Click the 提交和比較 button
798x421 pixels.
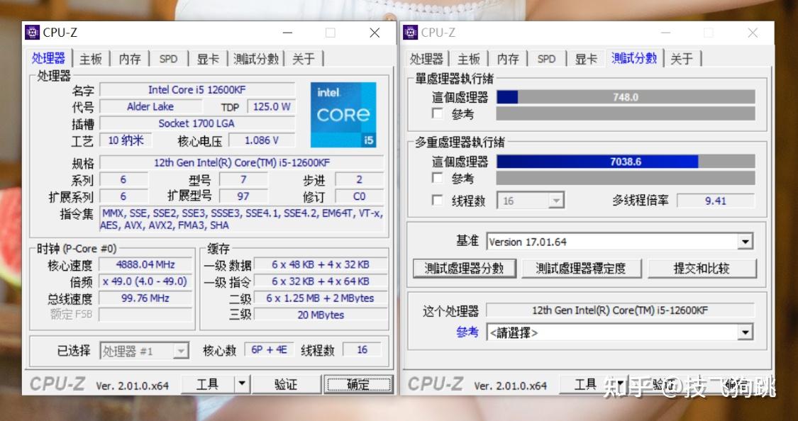pos(702,269)
